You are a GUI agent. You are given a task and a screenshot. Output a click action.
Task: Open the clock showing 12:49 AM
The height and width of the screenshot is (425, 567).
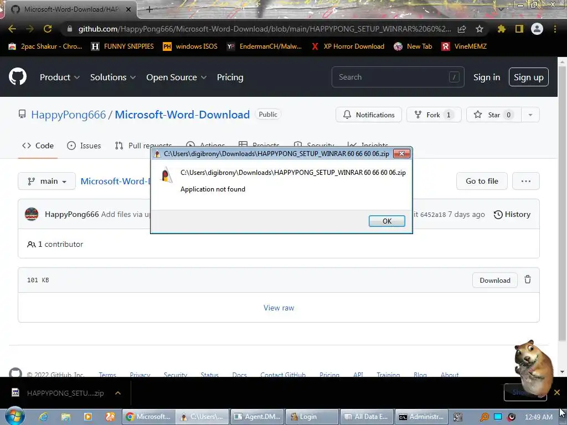click(x=538, y=417)
